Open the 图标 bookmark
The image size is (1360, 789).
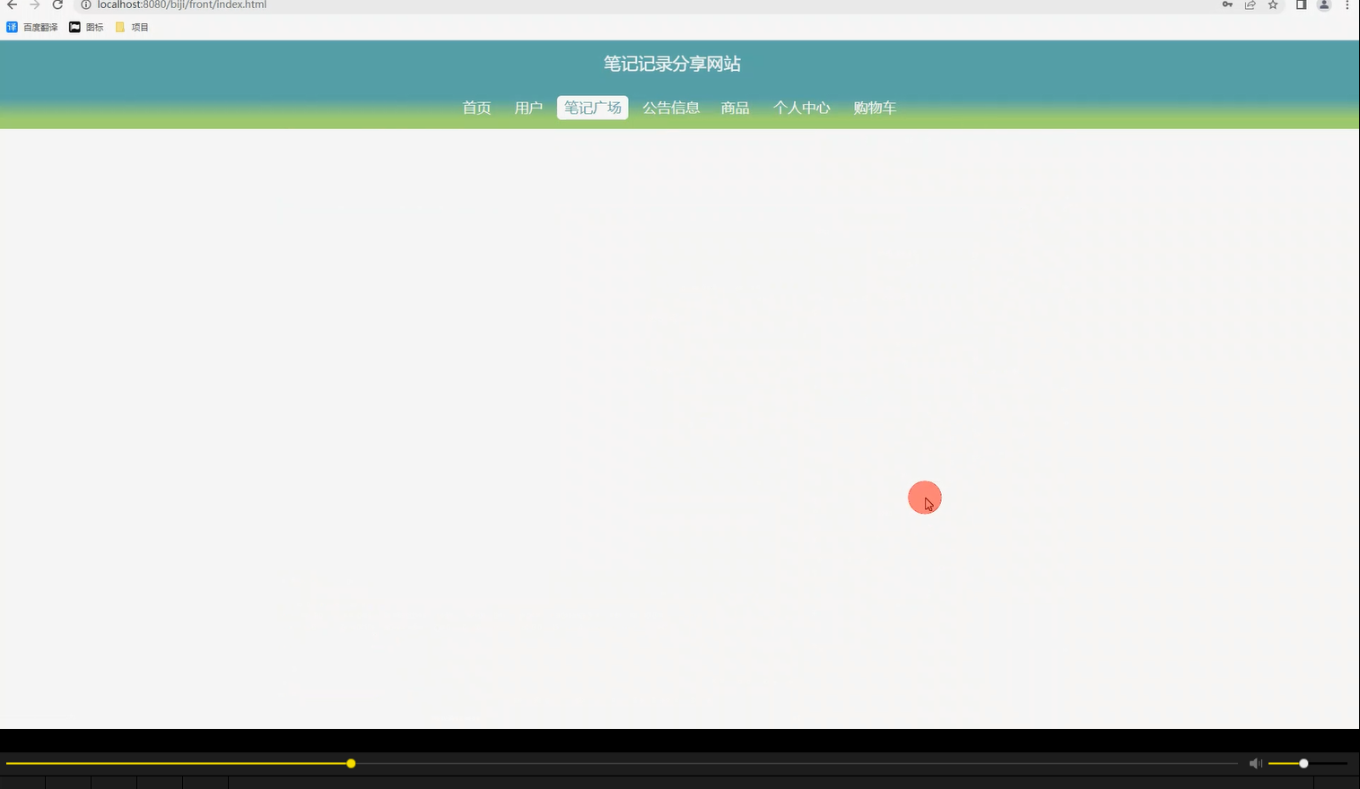click(x=87, y=27)
